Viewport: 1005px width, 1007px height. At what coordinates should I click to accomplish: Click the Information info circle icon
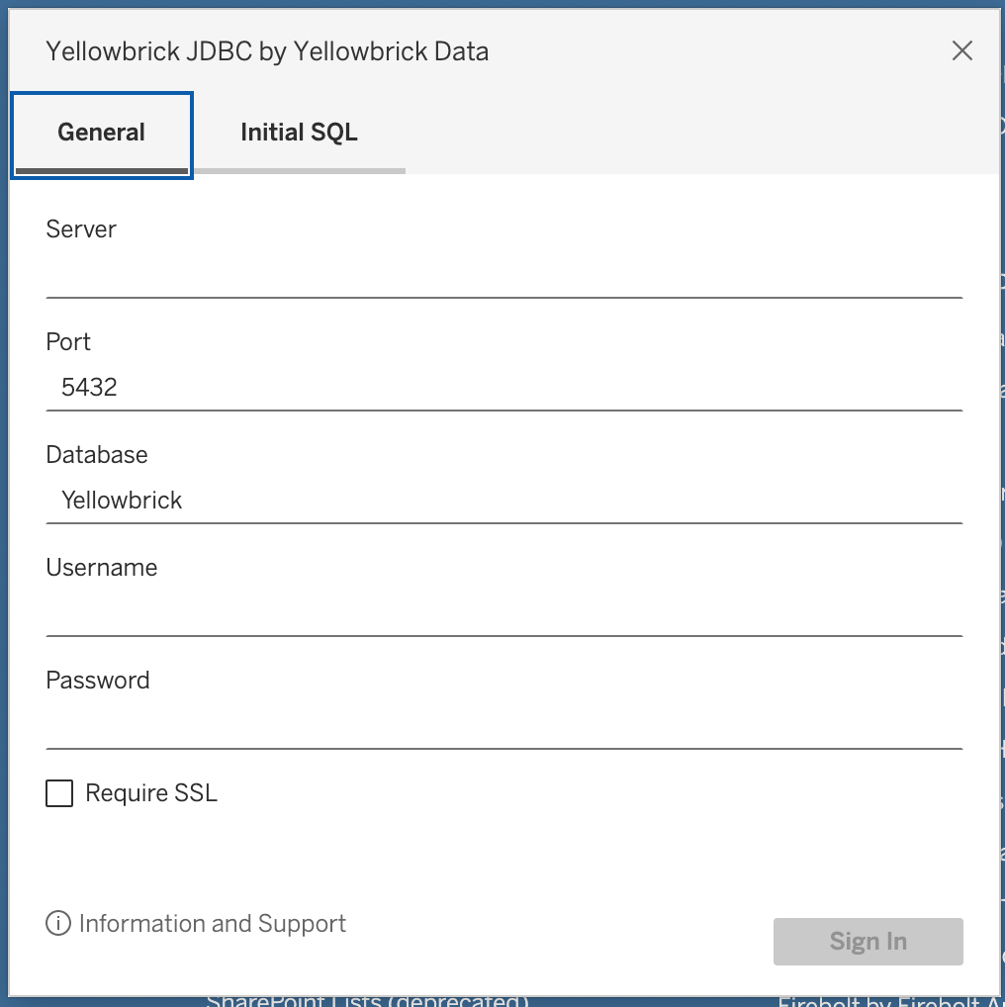[58, 923]
